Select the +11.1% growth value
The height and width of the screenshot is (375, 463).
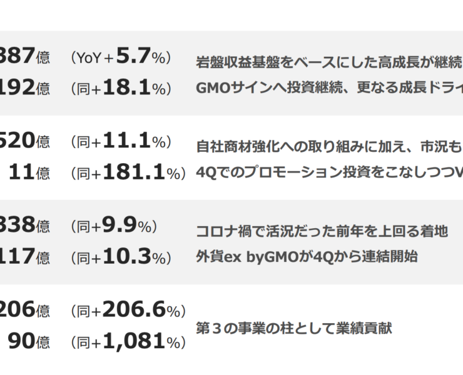click(121, 142)
